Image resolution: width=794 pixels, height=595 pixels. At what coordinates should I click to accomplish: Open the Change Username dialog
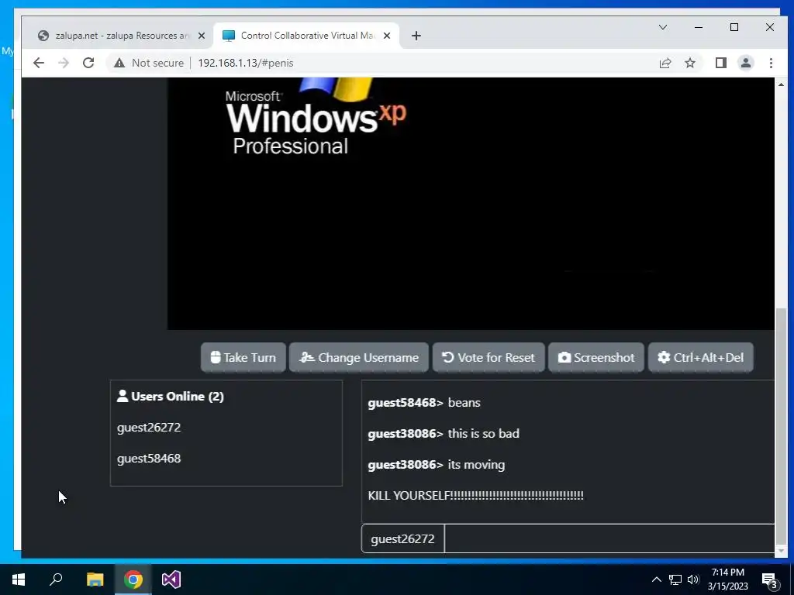coord(358,357)
